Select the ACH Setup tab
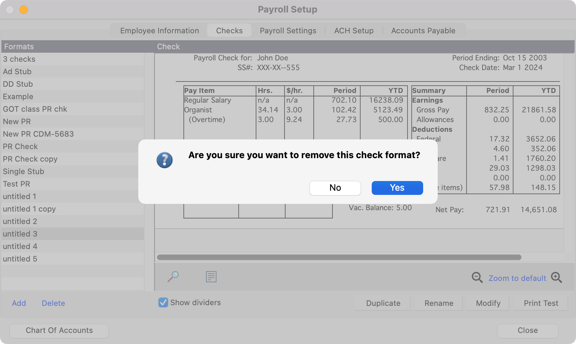This screenshot has height=344, width=576. (354, 31)
